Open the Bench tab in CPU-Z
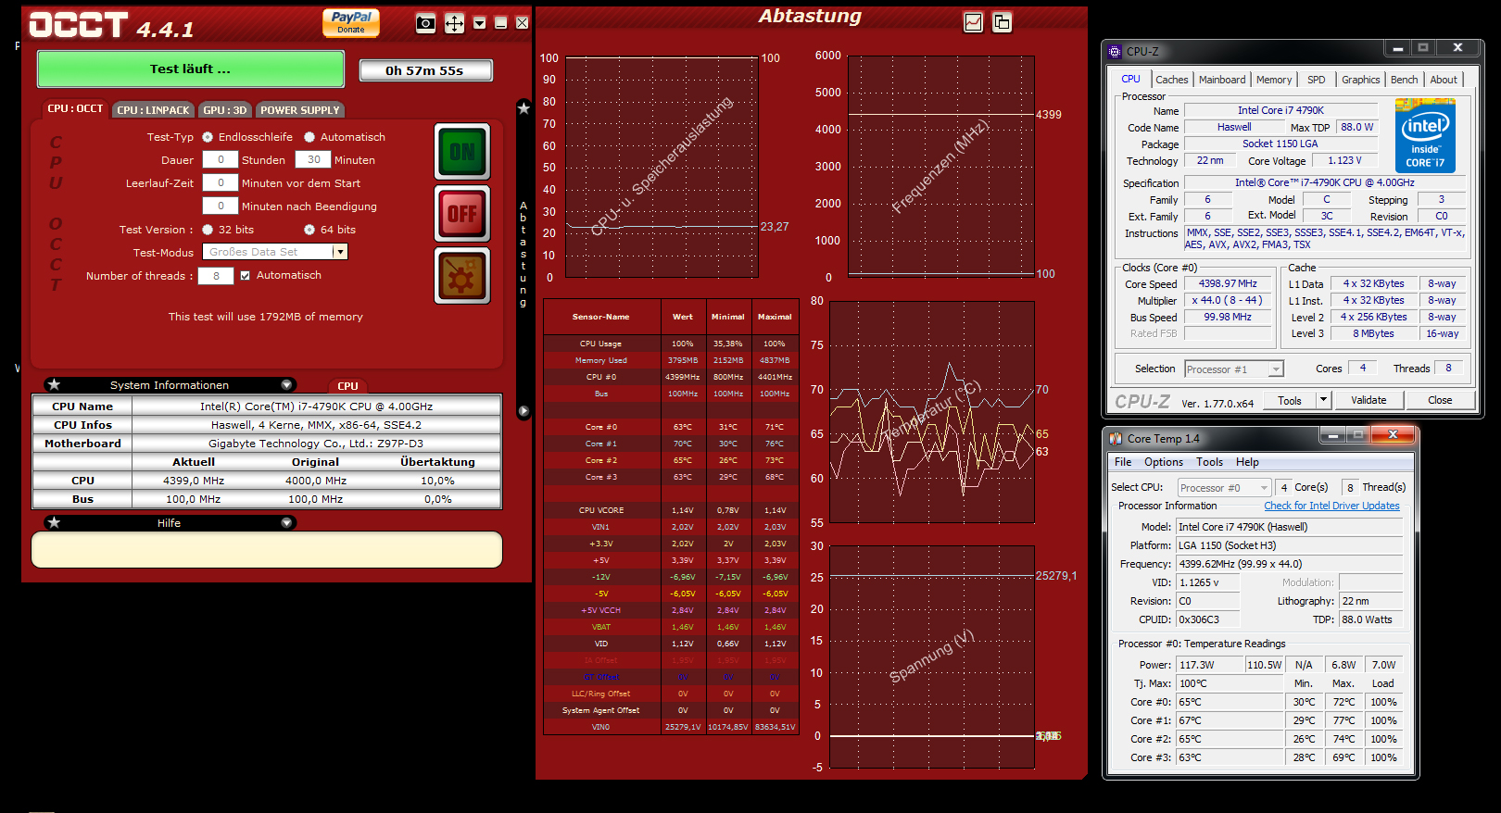Screen dimensions: 1501x813 pos(1404,80)
